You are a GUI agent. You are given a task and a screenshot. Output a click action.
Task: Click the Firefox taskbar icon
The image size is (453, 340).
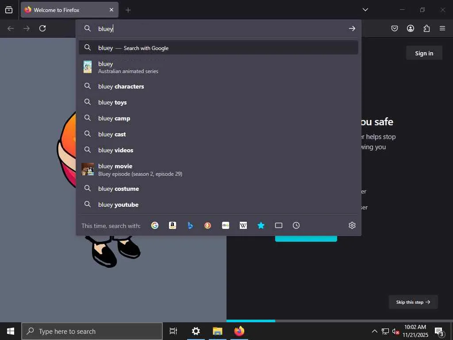pos(239,331)
